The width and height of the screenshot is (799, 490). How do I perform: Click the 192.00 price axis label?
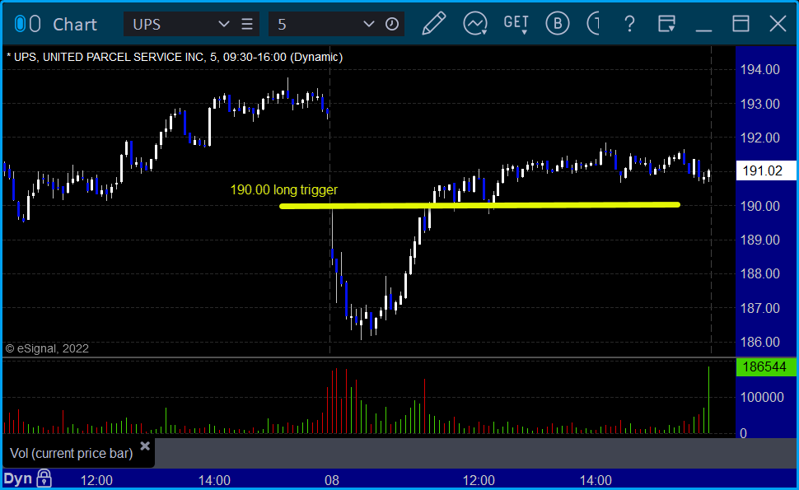[x=759, y=138]
